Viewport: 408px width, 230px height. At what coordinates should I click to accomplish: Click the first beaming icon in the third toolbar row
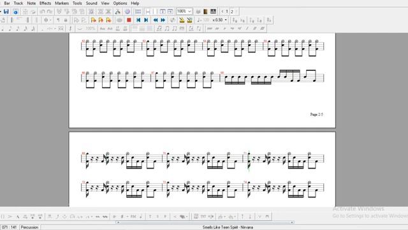(159, 28)
